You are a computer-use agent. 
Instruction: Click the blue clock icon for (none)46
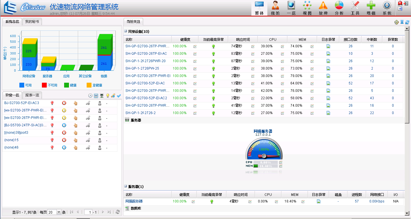(x=64, y=147)
